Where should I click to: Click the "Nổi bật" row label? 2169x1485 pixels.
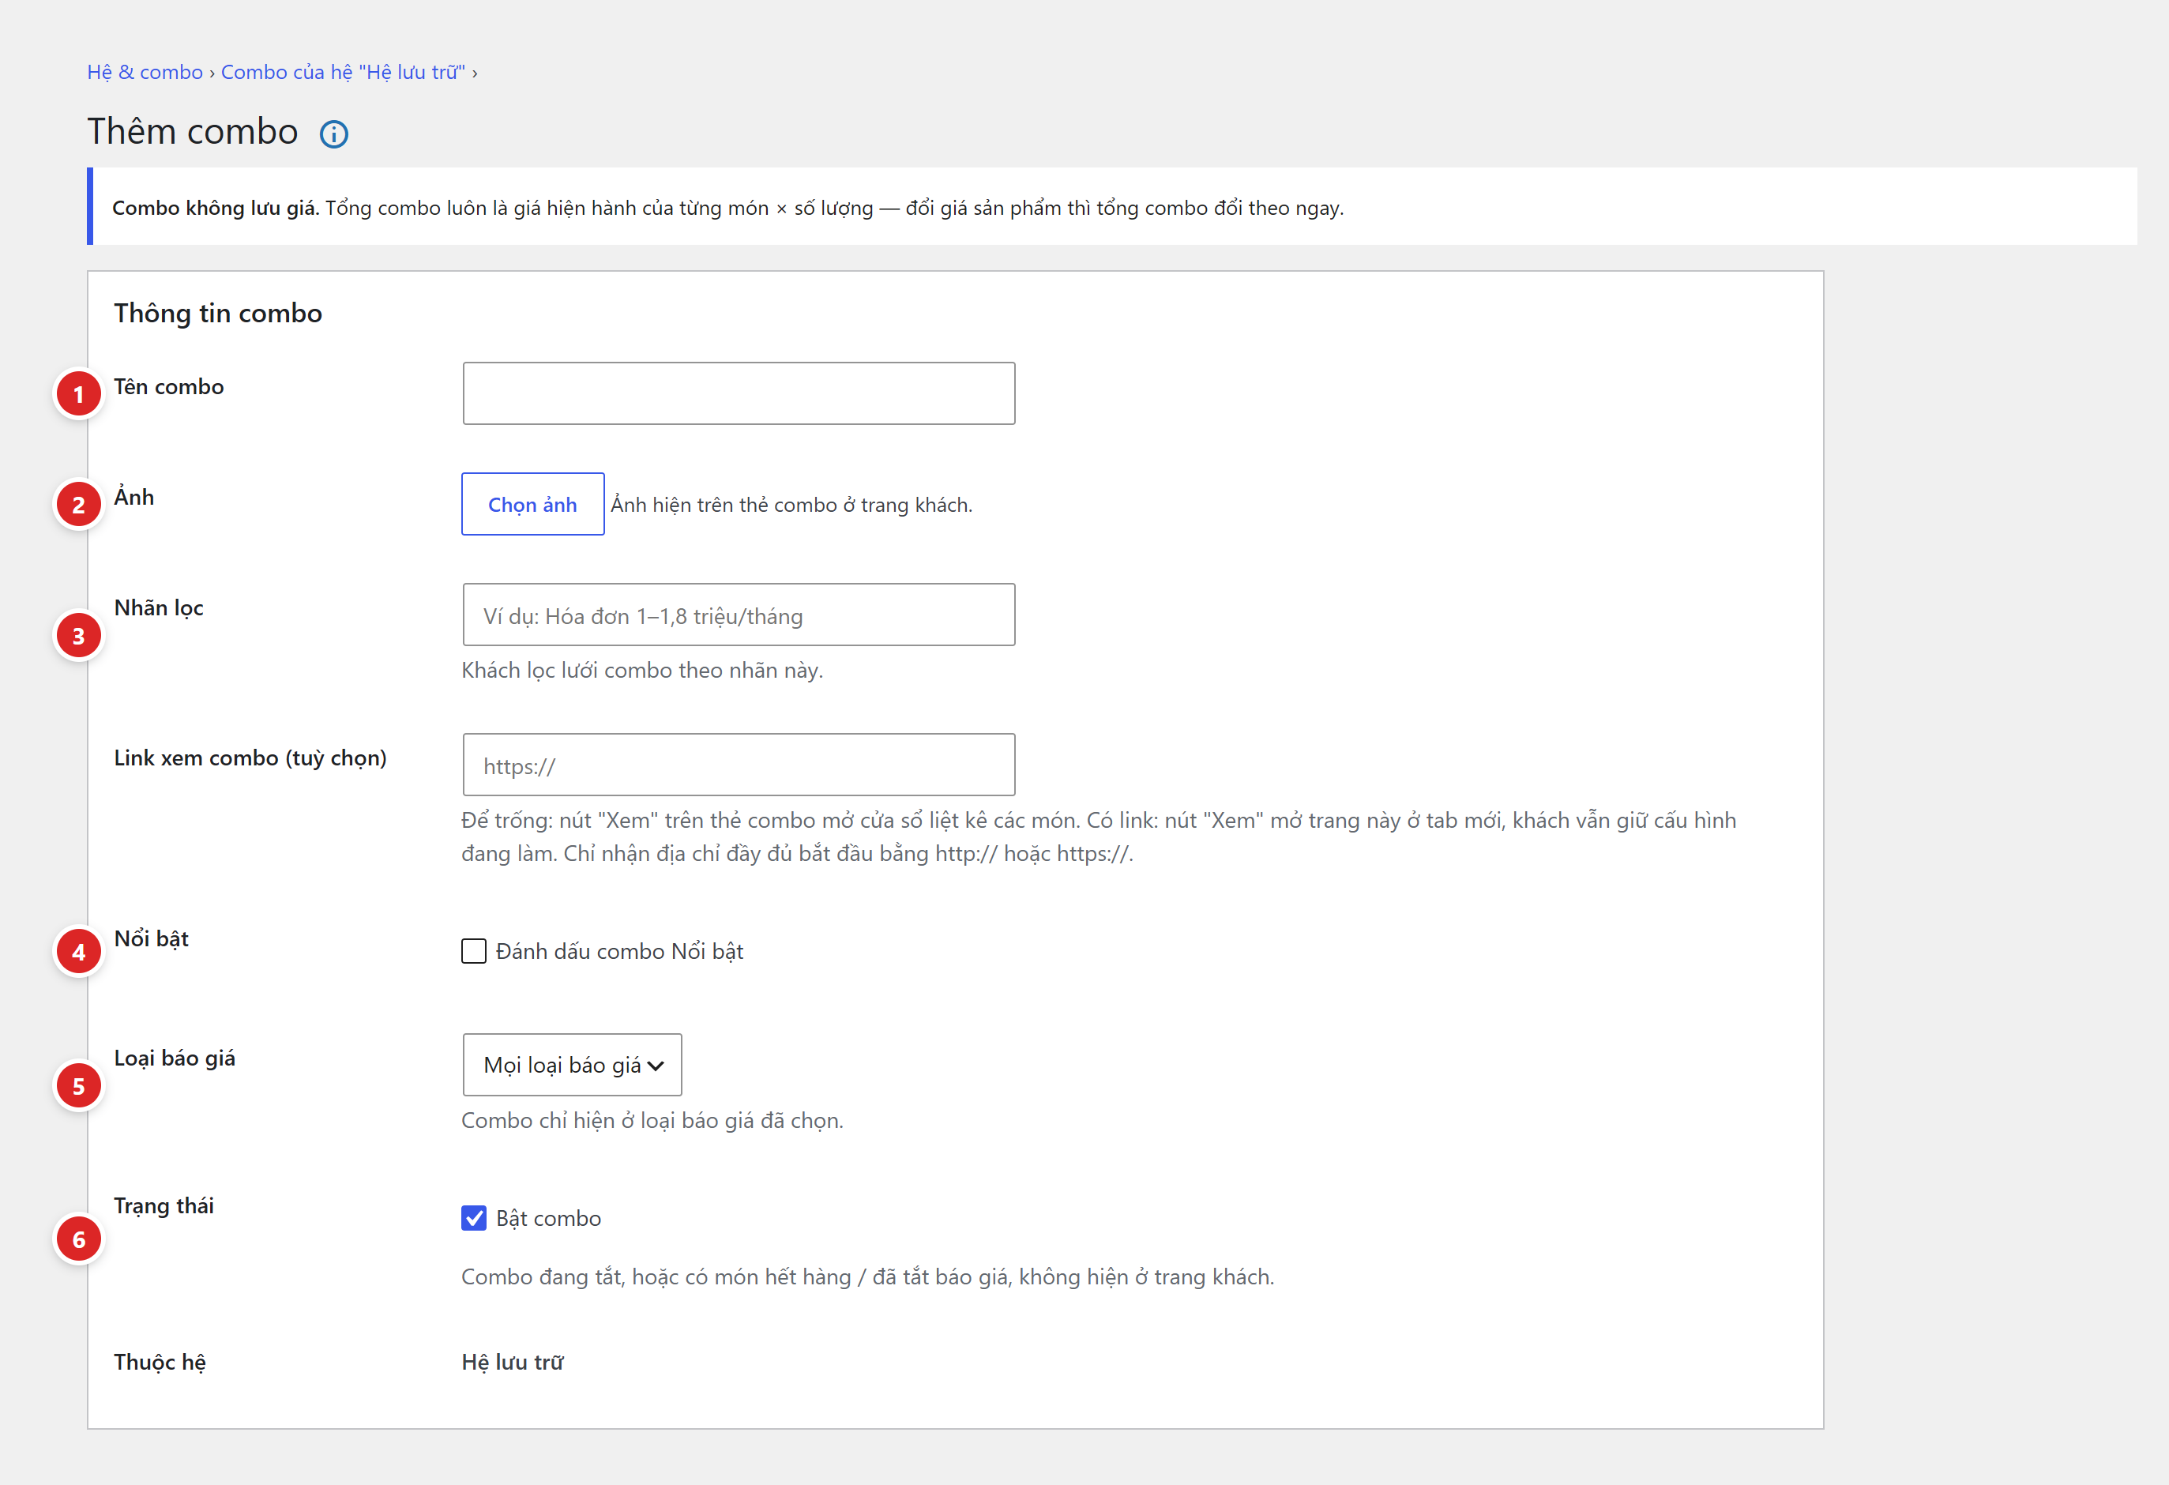pyautogui.click(x=151, y=939)
